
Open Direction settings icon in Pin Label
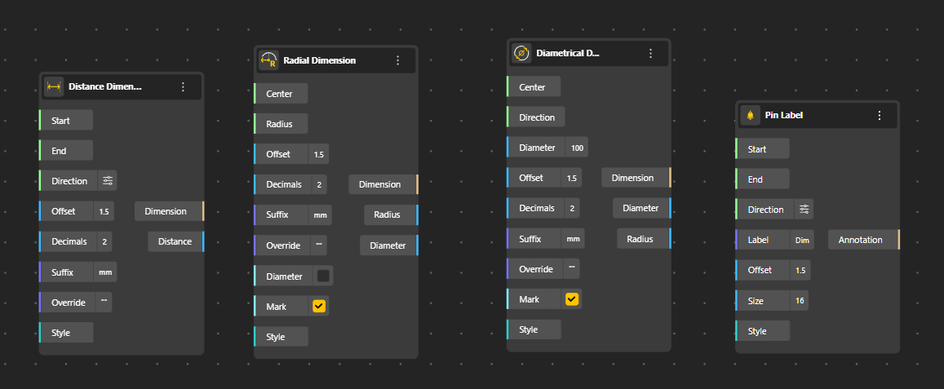(804, 210)
